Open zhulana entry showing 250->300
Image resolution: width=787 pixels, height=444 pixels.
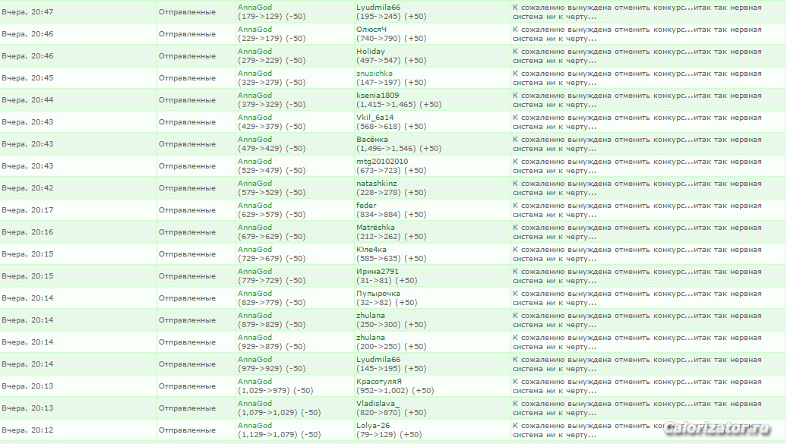[x=371, y=316]
